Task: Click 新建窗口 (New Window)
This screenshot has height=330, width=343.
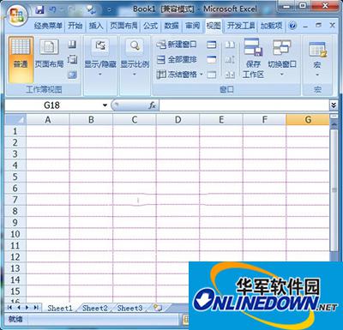Action: point(177,45)
